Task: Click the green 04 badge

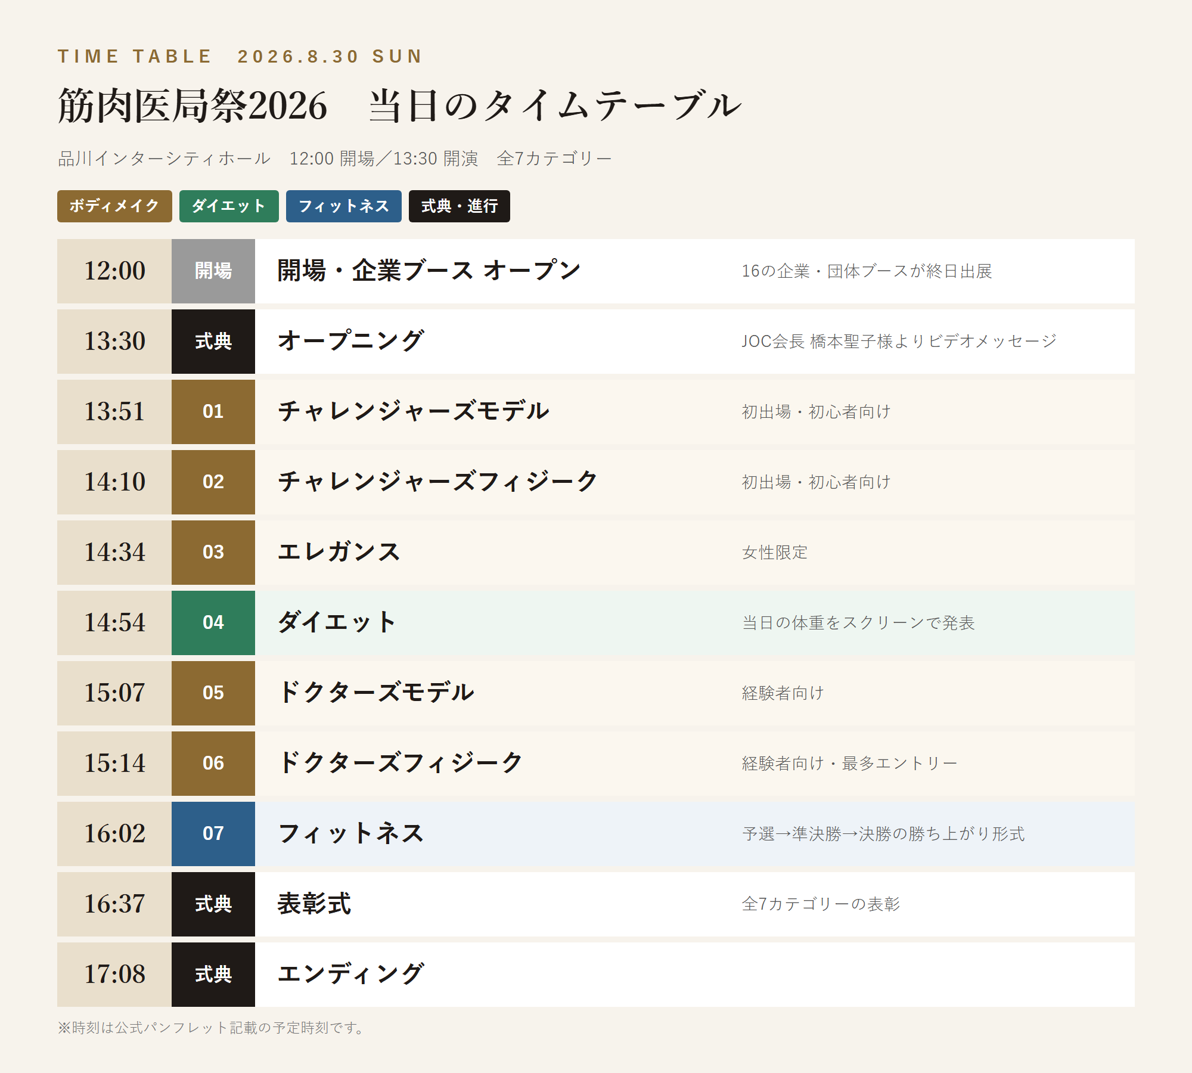Action: click(213, 623)
